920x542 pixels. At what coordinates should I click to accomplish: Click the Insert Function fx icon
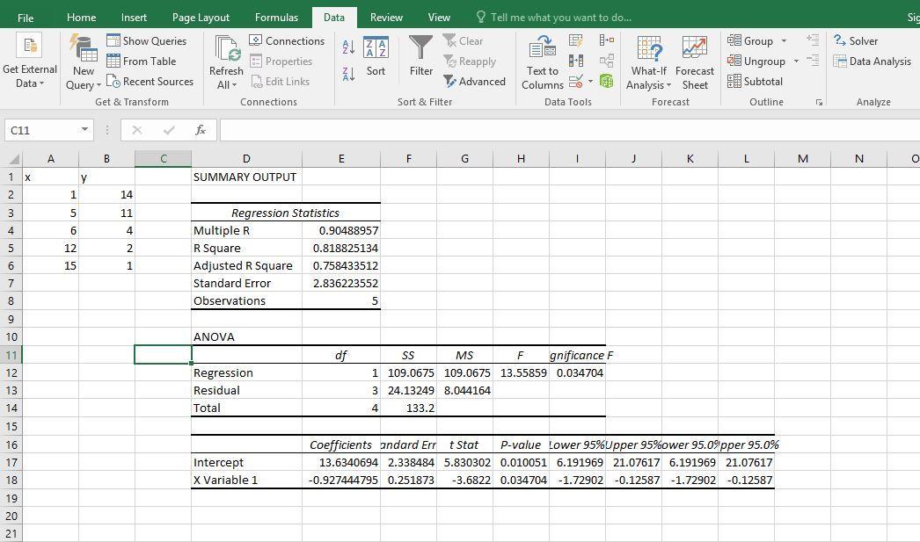(201, 130)
